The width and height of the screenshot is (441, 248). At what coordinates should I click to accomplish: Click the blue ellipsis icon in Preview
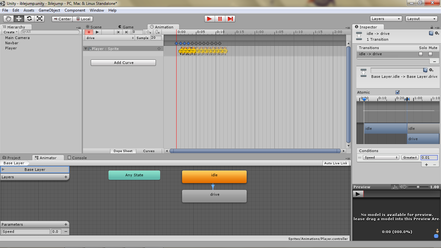pos(436,236)
